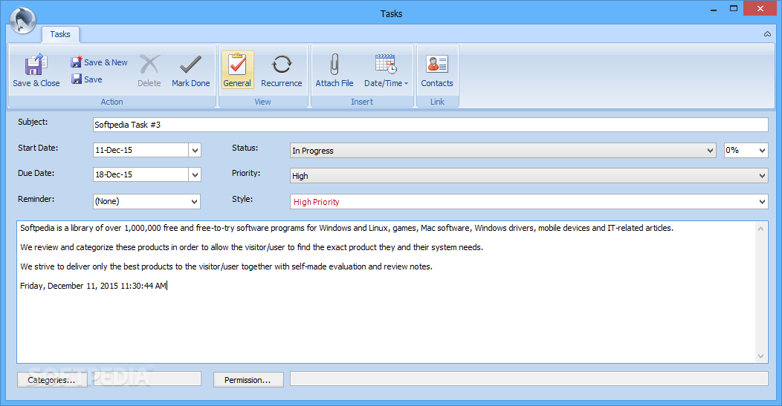Click the Due Date value 18-Dec-15
Viewport: 782px width, 406px height.
pyautogui.click(x=114, y=174)
